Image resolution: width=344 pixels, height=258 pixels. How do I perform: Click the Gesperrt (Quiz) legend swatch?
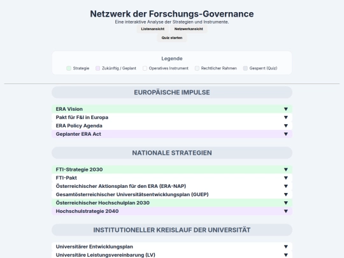[x=245, y=68]
